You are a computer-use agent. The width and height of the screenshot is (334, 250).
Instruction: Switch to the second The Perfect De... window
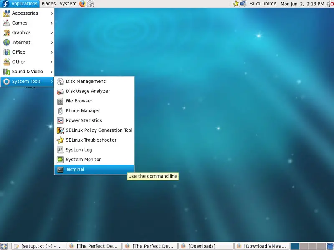click(150, 246)
